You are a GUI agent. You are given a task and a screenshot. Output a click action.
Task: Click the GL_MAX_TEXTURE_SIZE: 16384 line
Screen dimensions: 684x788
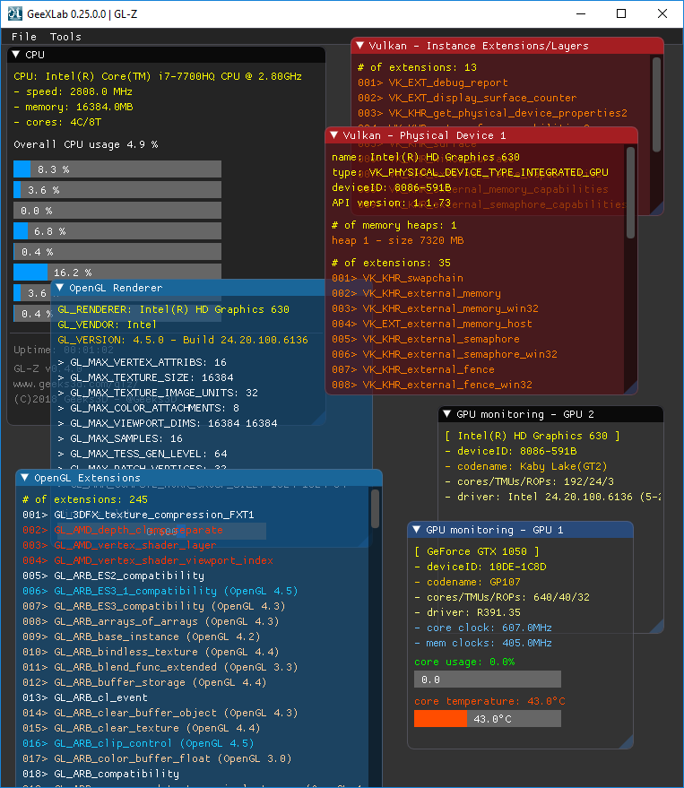(x=145, y=377)
